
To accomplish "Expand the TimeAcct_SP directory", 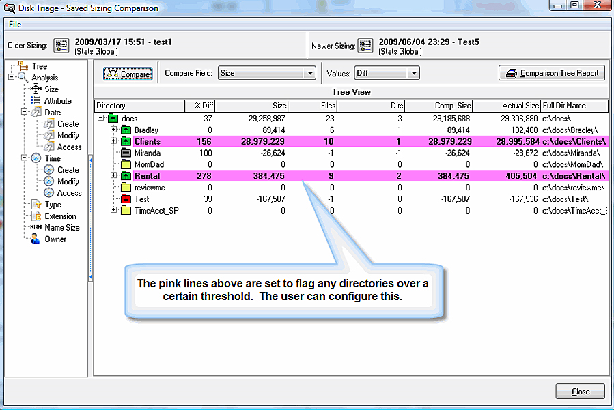I will click(114, 210).
